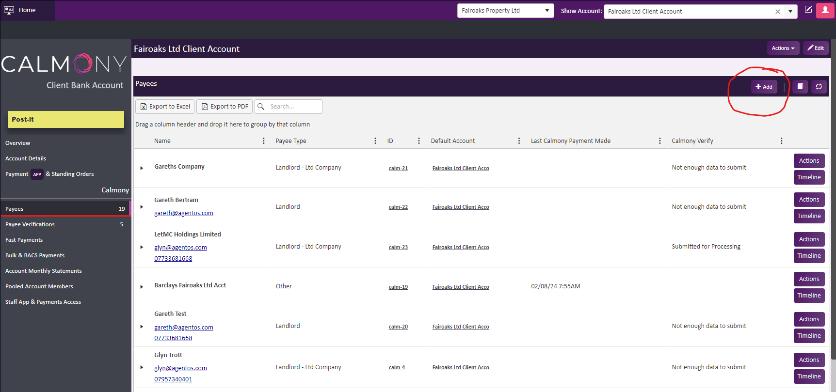Export the payees to Excel
The image size is (836, 392).
pos(165,107)
